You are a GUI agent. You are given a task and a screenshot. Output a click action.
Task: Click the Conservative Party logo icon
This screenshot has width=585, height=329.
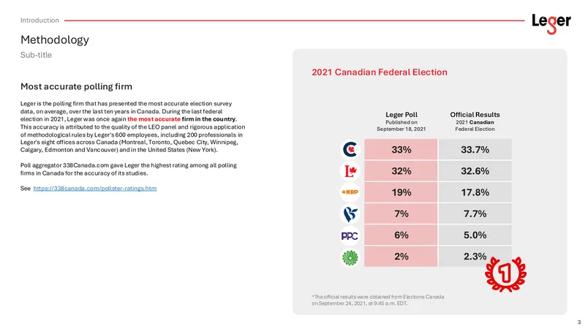coord(350,150)
